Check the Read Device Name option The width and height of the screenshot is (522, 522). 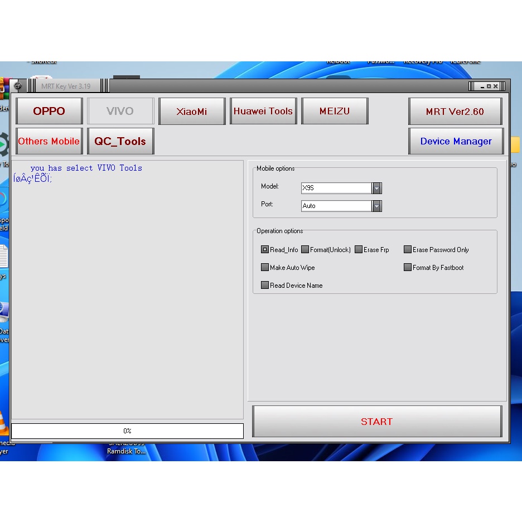(265, 286)
